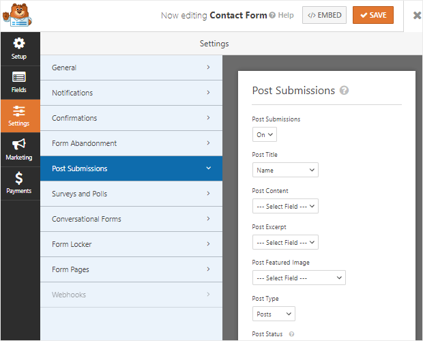Click the Settings panel header text
Image resolution: width=423 pixels, height=341 pixels.
[214, 44]
